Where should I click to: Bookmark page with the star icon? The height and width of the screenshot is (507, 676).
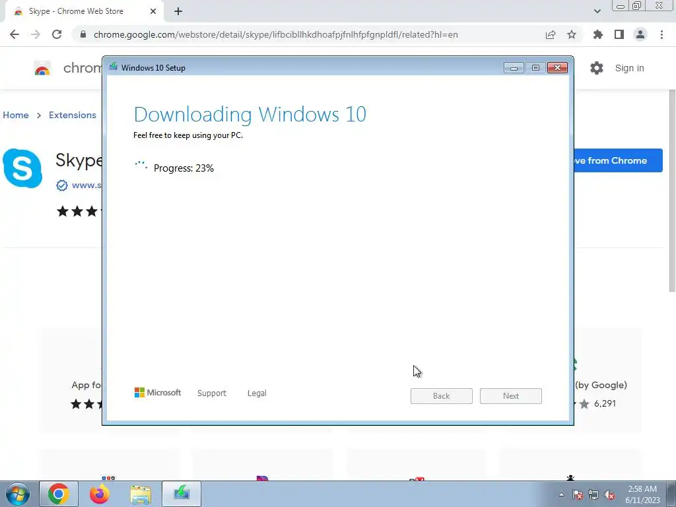point(572,34)
